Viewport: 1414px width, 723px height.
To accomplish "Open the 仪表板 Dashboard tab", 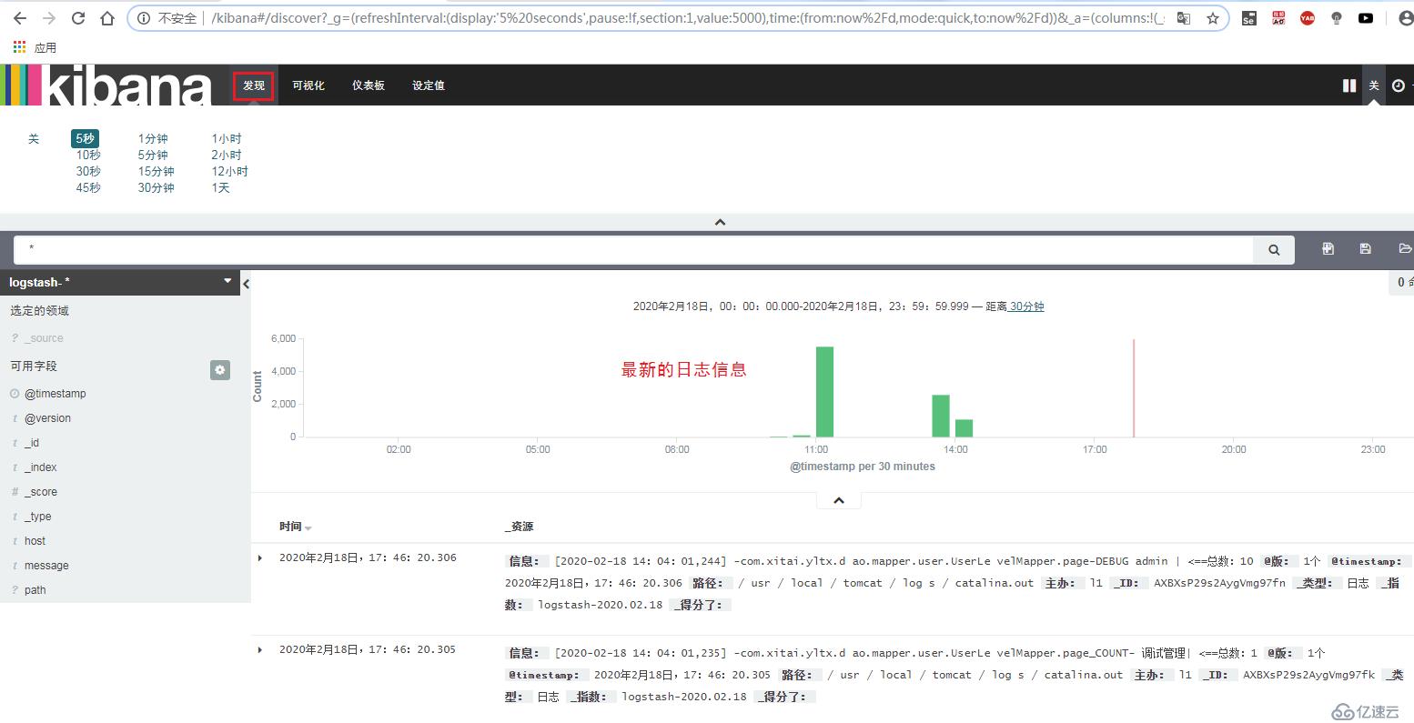I will [x=369, y=85].
